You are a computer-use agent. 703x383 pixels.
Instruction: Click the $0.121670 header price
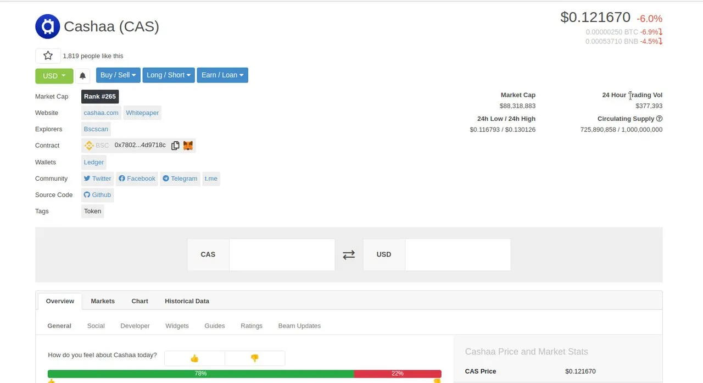tap(595, 18)
